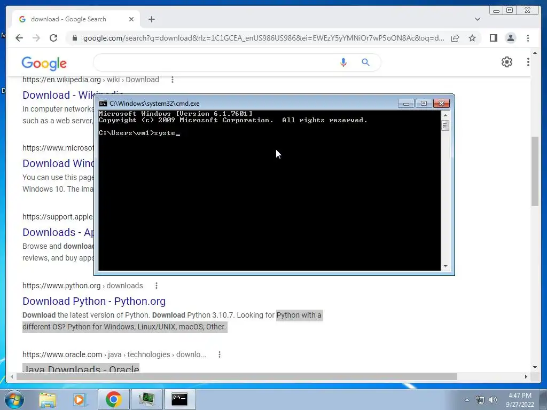Click the address bar URL
Viewport: 547px width, 410px height.
click(263, 38)
